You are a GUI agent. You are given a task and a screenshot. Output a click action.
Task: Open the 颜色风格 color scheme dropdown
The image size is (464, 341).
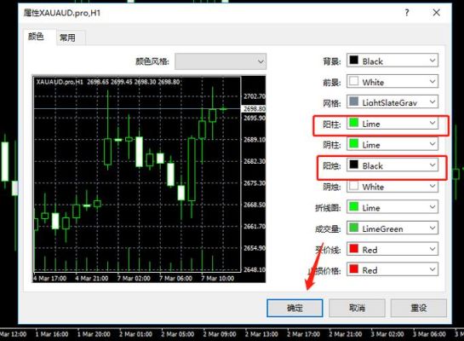pos(221,61)
